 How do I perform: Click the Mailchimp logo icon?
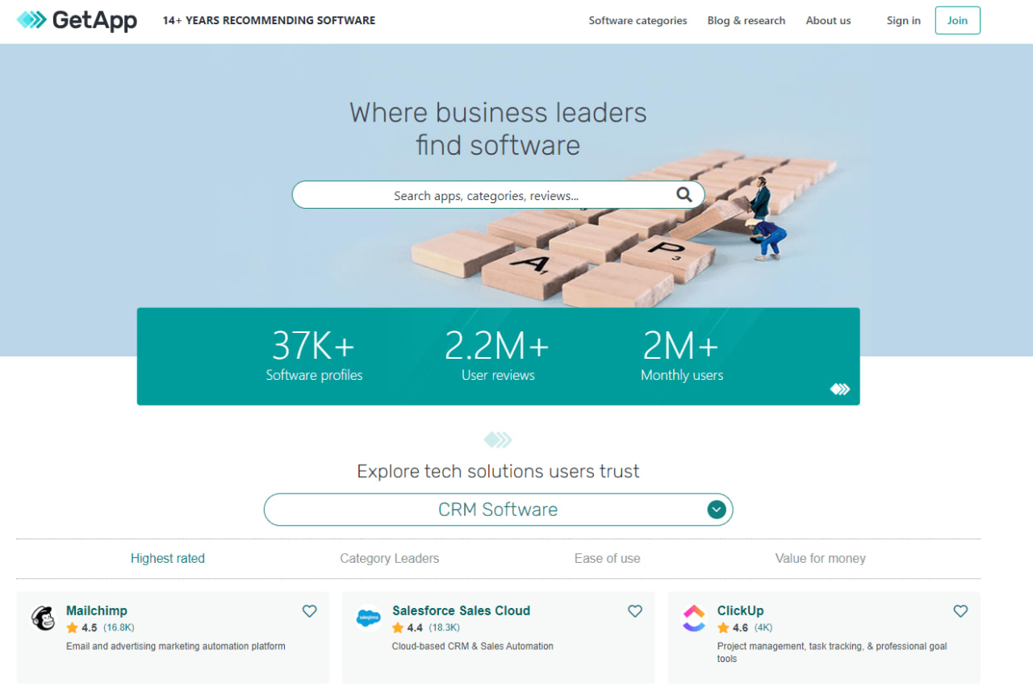tap(44, 618)
